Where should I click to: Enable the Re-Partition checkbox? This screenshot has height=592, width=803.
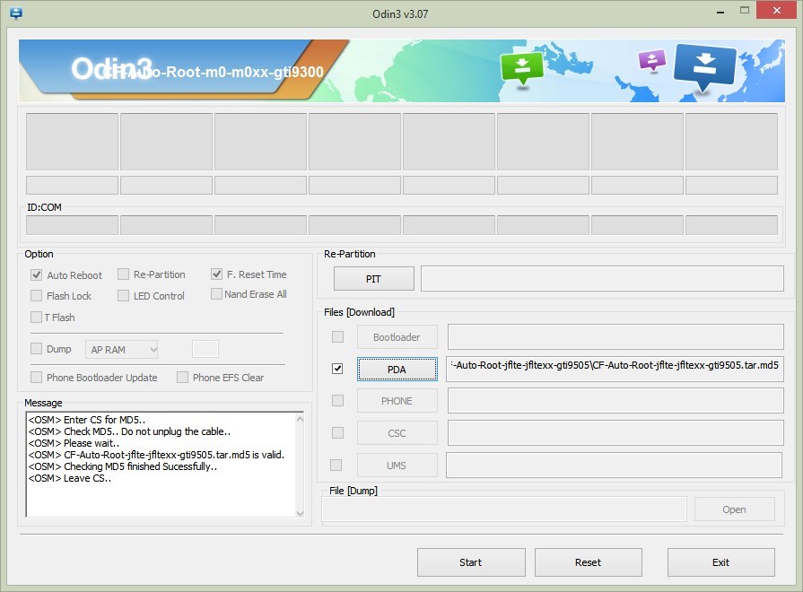tap(123, 274)
